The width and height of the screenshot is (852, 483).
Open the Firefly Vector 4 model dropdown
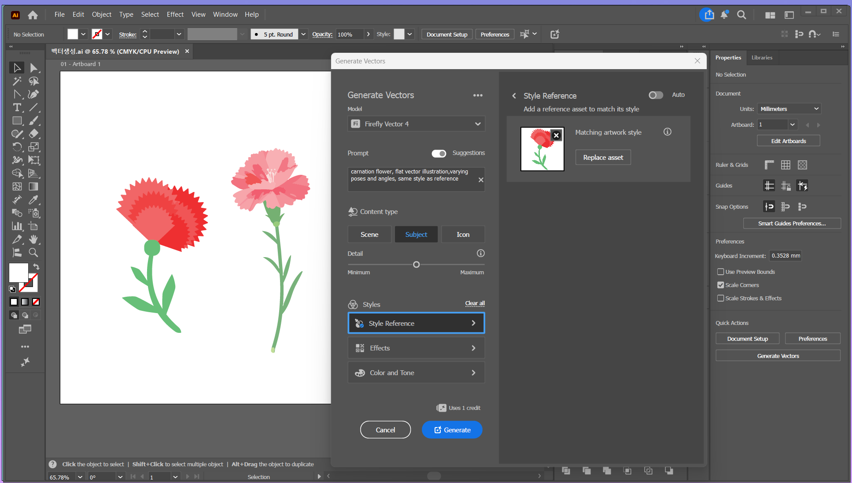coord(416,124)
